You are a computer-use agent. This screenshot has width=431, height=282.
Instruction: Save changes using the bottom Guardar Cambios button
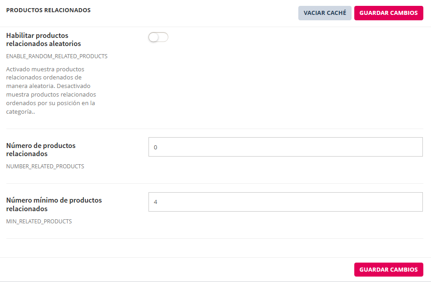click(x=389, y=270)
